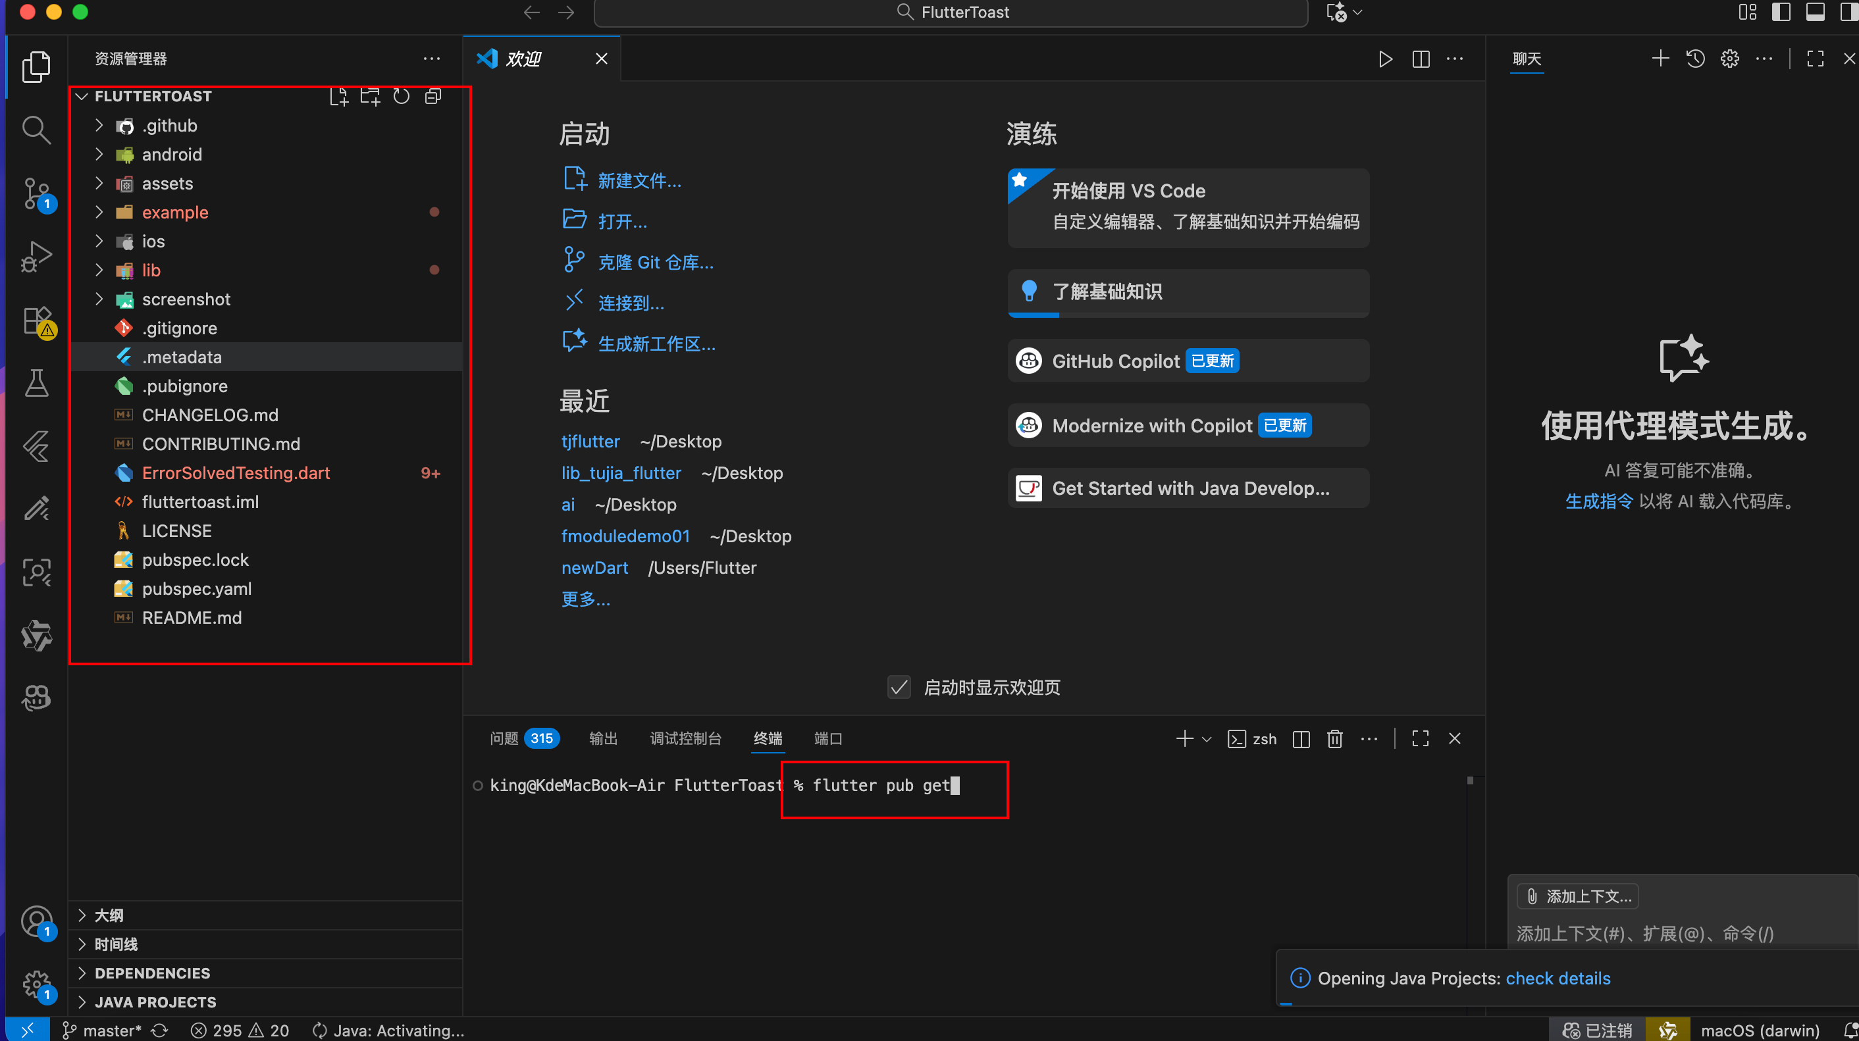Image resolution: width=1859 pixels, height=1041 pixels.
Task: Open the Run and Debug view
Action: [x=36, y=256]
